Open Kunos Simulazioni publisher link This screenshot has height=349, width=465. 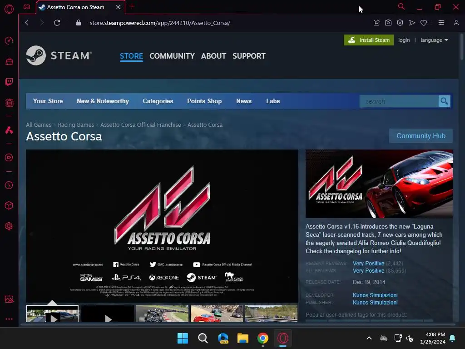point(375,302)
